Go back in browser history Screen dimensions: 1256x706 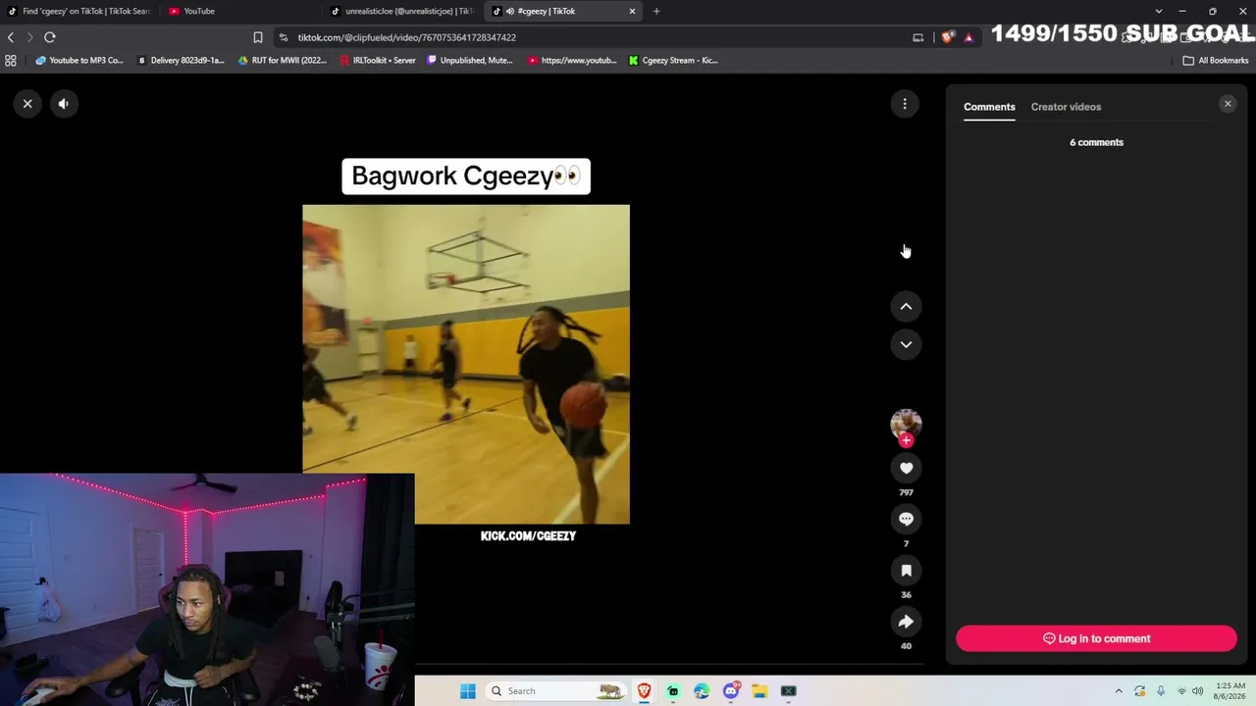(x=11, y=37)
